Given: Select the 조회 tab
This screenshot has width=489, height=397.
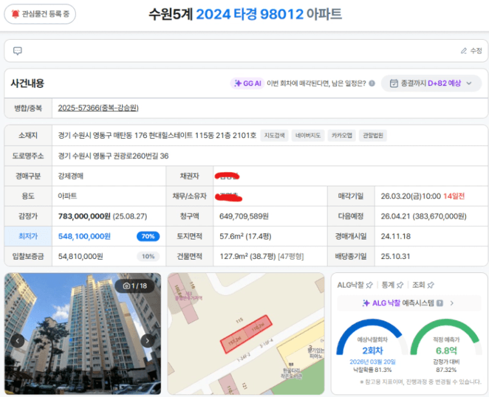Looking at the screenshot, I should point(423,285).
